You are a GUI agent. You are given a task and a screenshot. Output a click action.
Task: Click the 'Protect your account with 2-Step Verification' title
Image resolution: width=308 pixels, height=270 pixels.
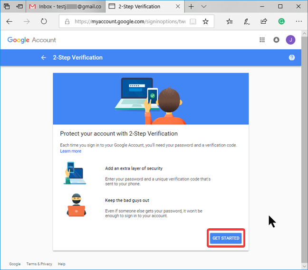click(x=119, y=134)
